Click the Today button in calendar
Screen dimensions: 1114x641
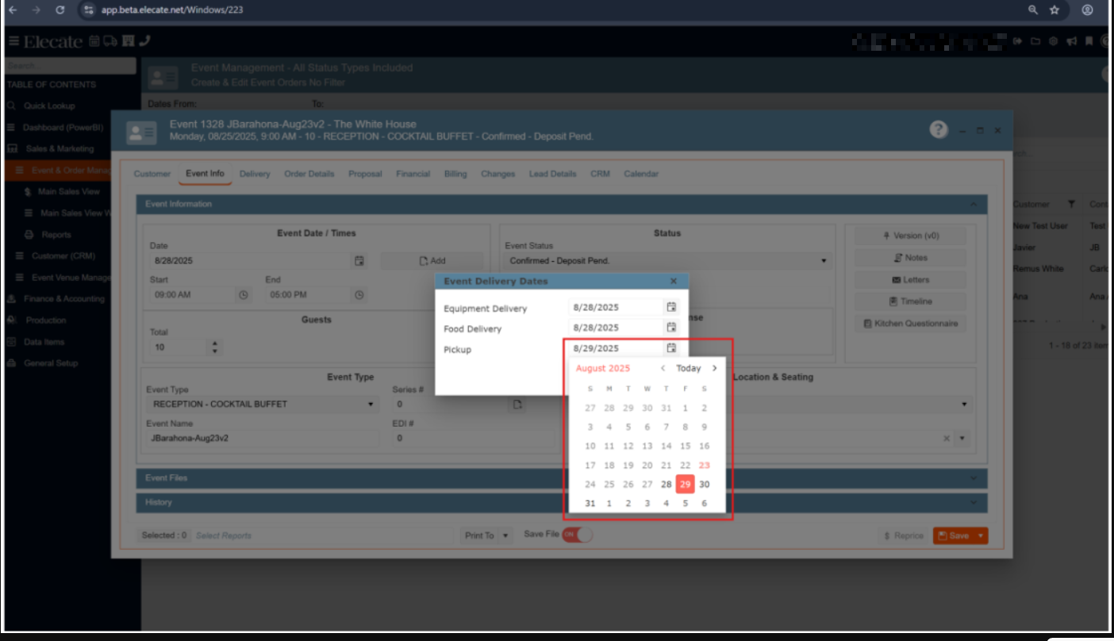click(x=688, y=368)
